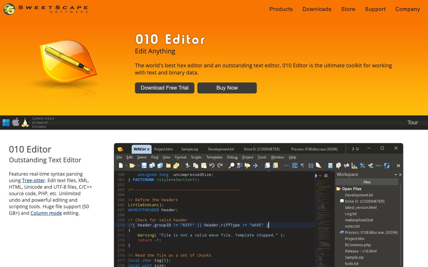428x267 pixels.
Task: Click the Files header in Workspace panel
Action: tap(367, 182)
